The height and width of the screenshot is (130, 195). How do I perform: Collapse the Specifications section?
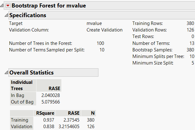point(6,15)
